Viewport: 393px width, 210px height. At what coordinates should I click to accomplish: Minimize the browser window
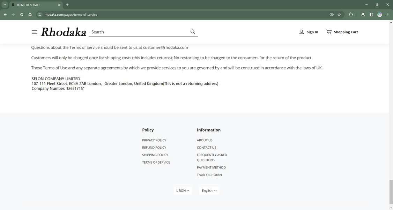(366, 5)
